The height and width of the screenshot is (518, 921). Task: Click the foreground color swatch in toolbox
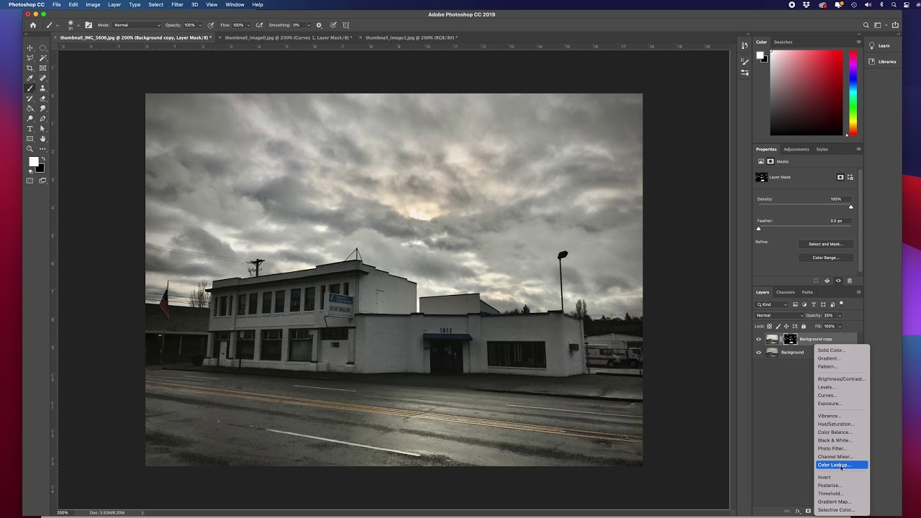pyautogui.click(x=33, y=163)
